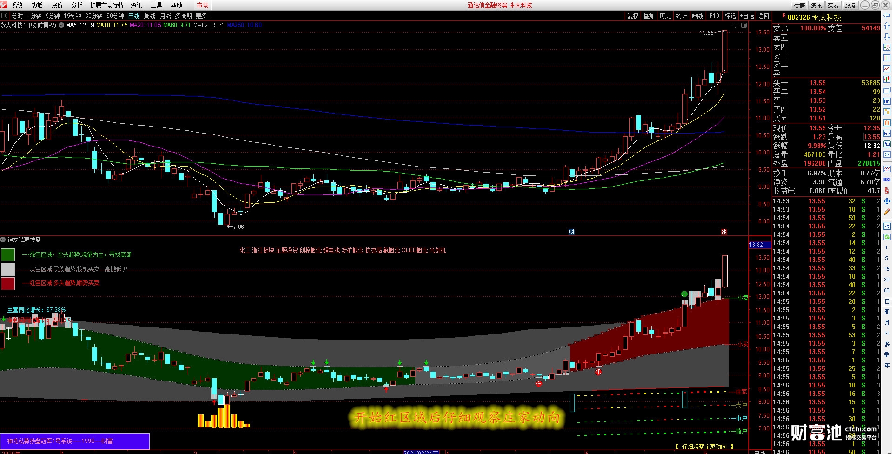Open the 工具 menu
This screenshot has height=454, width=892.
click(x=156, y=5)
